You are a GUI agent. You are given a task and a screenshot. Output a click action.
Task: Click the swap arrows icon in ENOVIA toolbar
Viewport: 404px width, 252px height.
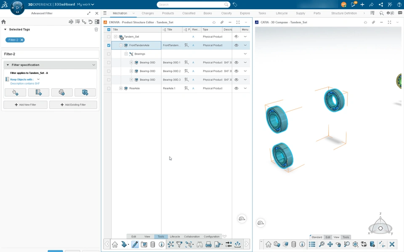point(229,244)
